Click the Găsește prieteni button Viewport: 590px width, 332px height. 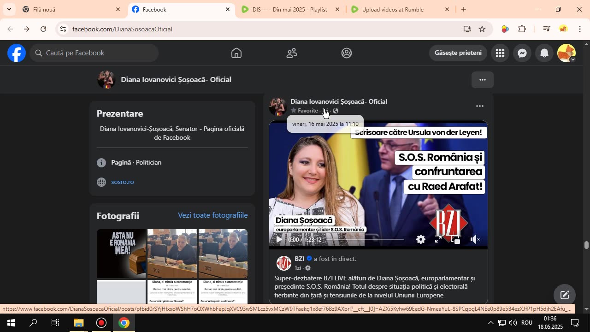tap(458, 53)
